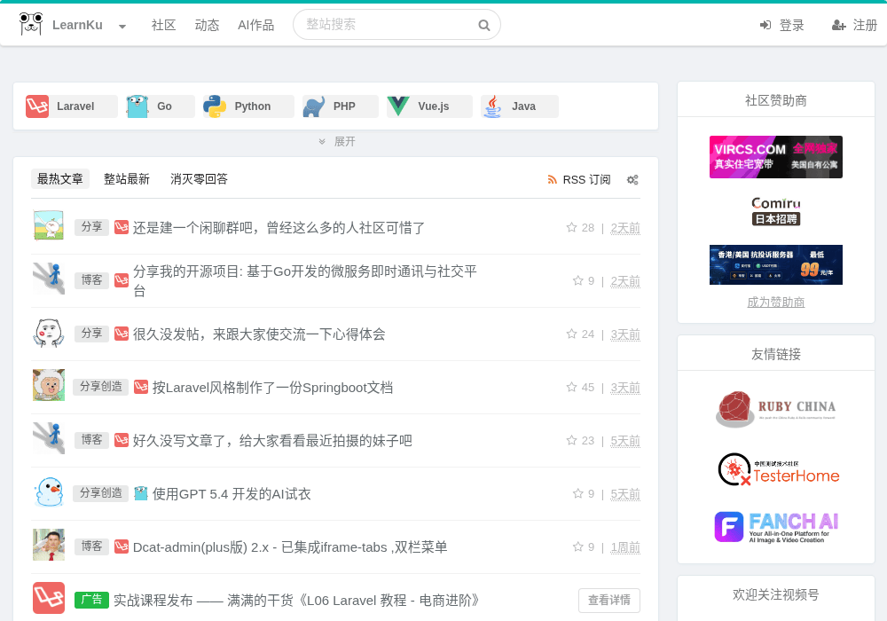
Task: Open the VIRCS.COM sponsor banner
Action: click(775, 157)
